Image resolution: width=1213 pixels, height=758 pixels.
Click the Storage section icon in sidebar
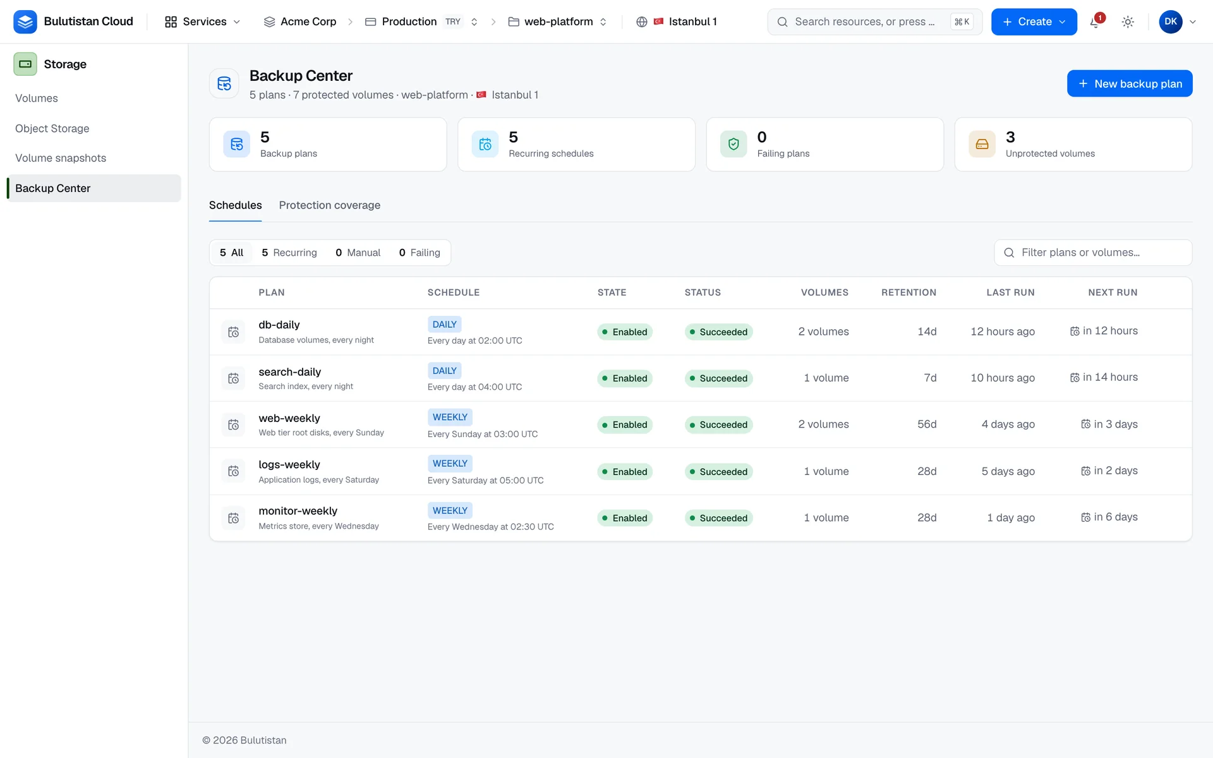click(x=25, y=64)
